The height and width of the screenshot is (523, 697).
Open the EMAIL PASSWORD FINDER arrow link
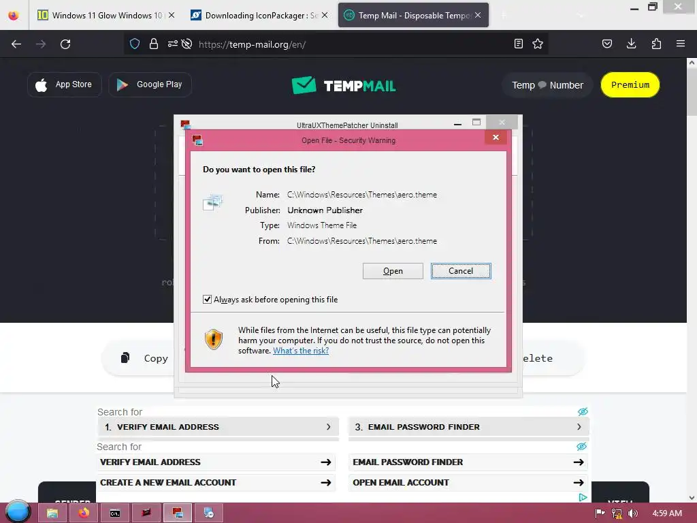pyautogui.click(x=468, y=462)
